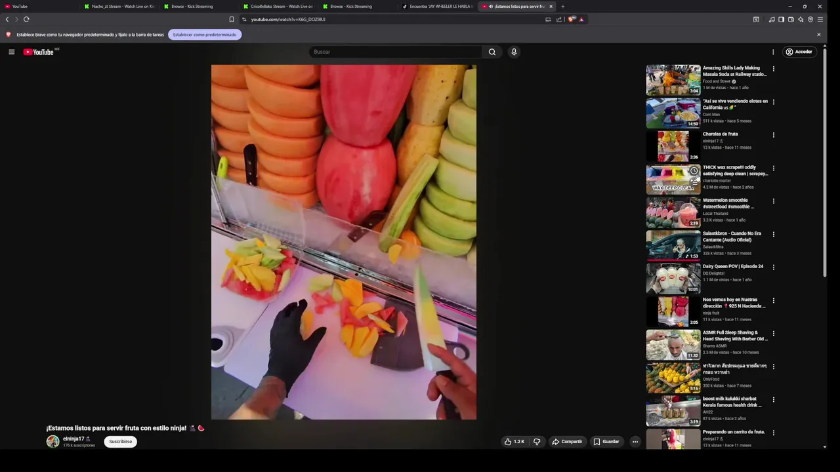The image size is (840, 472).
Task: Open Brave Leo AI sparkle icon
Action: [801, 20]
